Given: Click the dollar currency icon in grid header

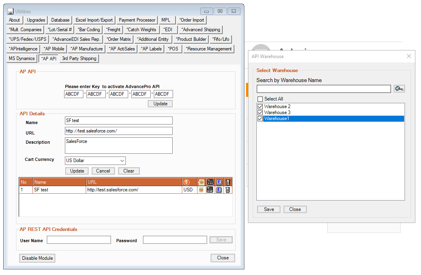Looking at the screenshot, I should point(186,182).
